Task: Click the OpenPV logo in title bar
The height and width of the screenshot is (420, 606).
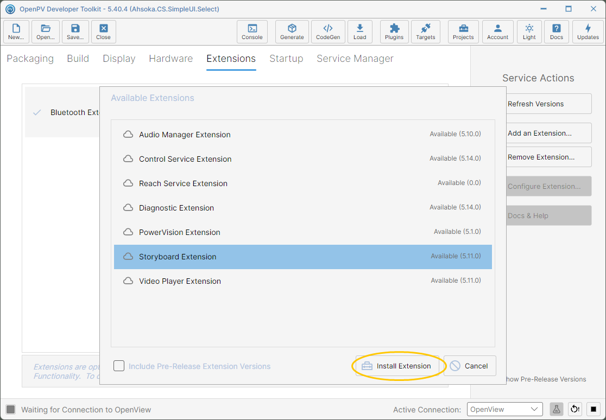Action: pos(10,9)
